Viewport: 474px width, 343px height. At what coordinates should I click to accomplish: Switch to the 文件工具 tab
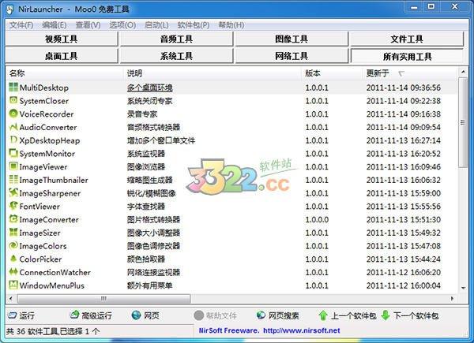tap(407, 39)
